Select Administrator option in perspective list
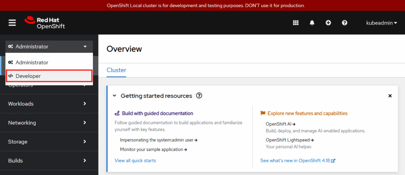This screenshot has width=405, height=175. [49, 62]
